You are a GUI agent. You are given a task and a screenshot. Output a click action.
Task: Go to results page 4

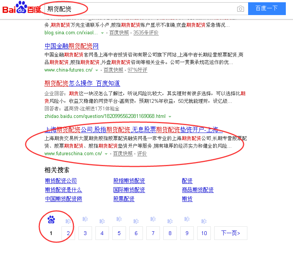[x=102, y=233]
